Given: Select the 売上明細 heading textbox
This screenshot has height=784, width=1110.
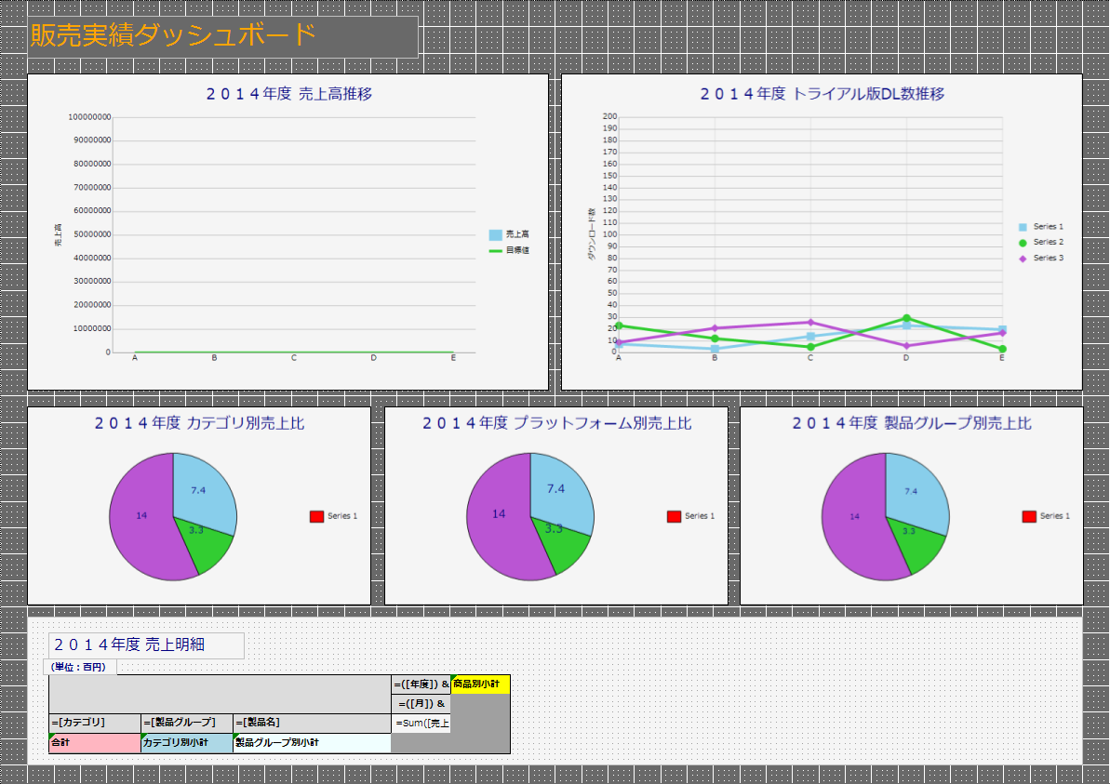Looking at the screenshot, I should point(146,645).
